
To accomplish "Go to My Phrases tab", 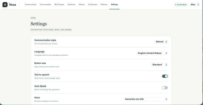I will click(59, 4).
